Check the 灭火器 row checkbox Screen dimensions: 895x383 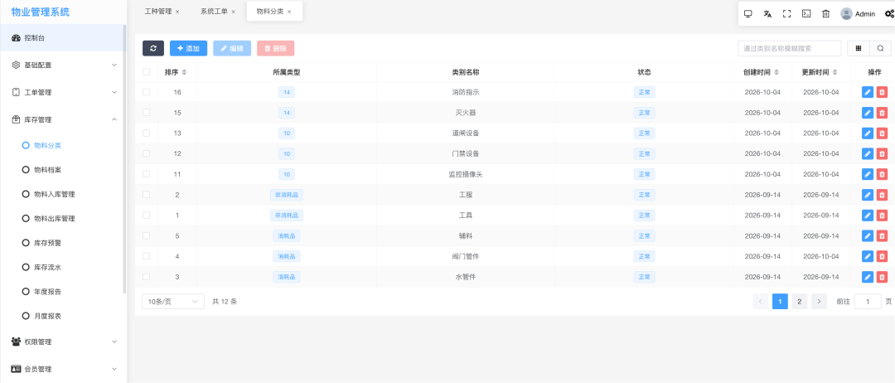coord(146,113)
